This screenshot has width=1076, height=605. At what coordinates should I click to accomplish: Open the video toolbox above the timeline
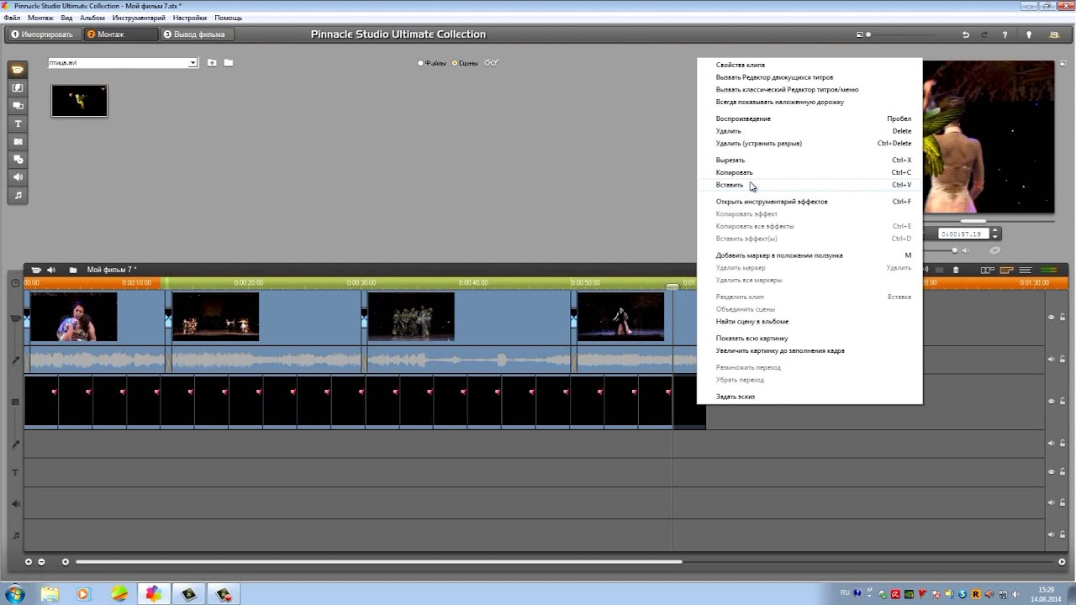[x=36, y=270]
